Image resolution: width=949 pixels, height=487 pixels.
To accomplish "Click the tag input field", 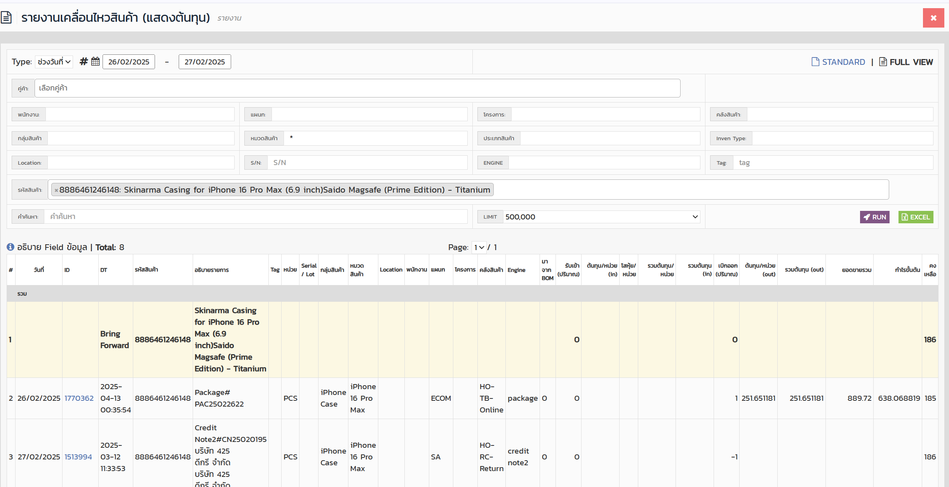I will [832, 163].
